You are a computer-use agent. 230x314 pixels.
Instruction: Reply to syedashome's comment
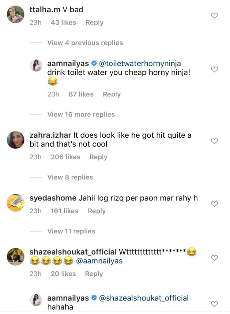tap(96, 211)
